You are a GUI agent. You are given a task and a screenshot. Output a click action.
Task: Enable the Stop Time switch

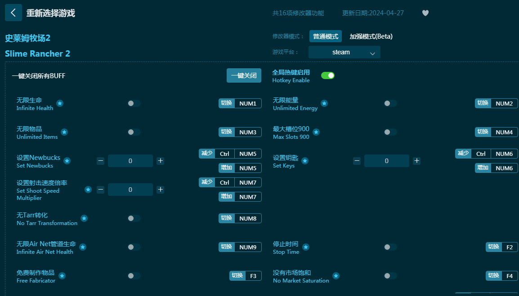[x=390, y=247]
